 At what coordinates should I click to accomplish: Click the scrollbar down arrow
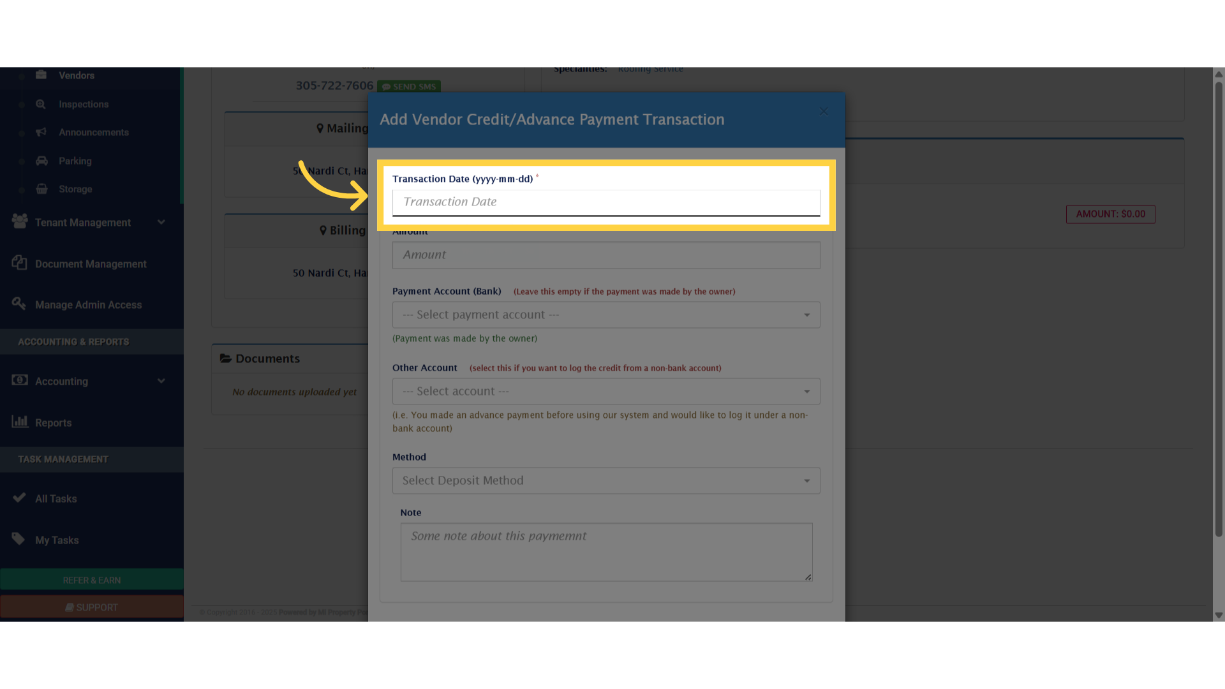point(1219,616)
